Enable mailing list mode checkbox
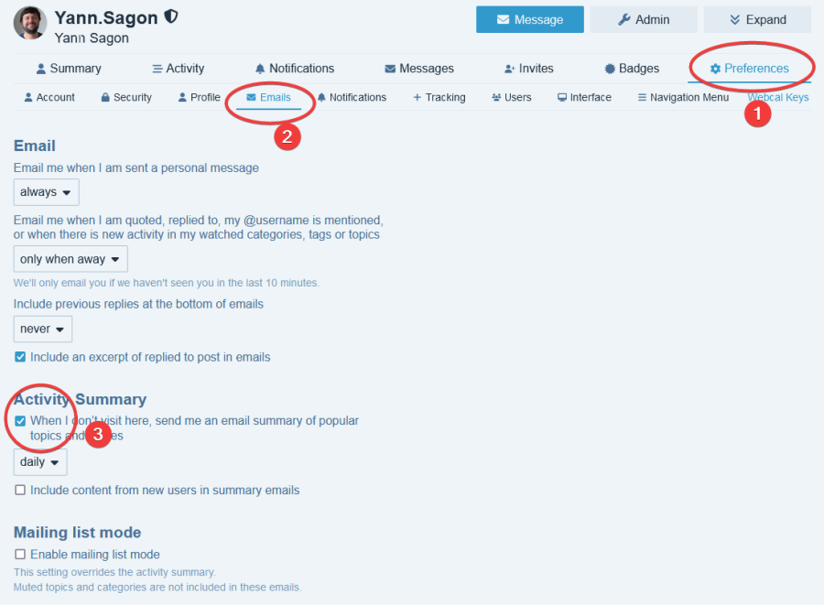Image resolution: width=824 pixels, height=605 pixels. pyautogui.click(x=20, y=554)
